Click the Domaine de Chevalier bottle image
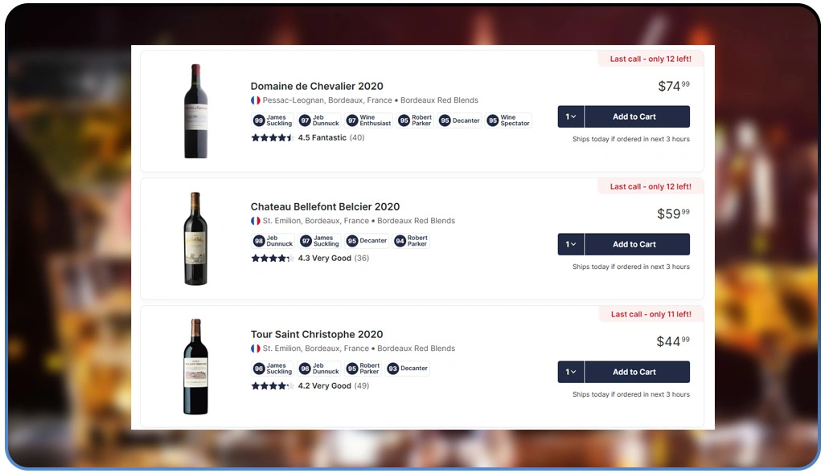The width and height of the screenshot is (825, 473). pos(195,111)
